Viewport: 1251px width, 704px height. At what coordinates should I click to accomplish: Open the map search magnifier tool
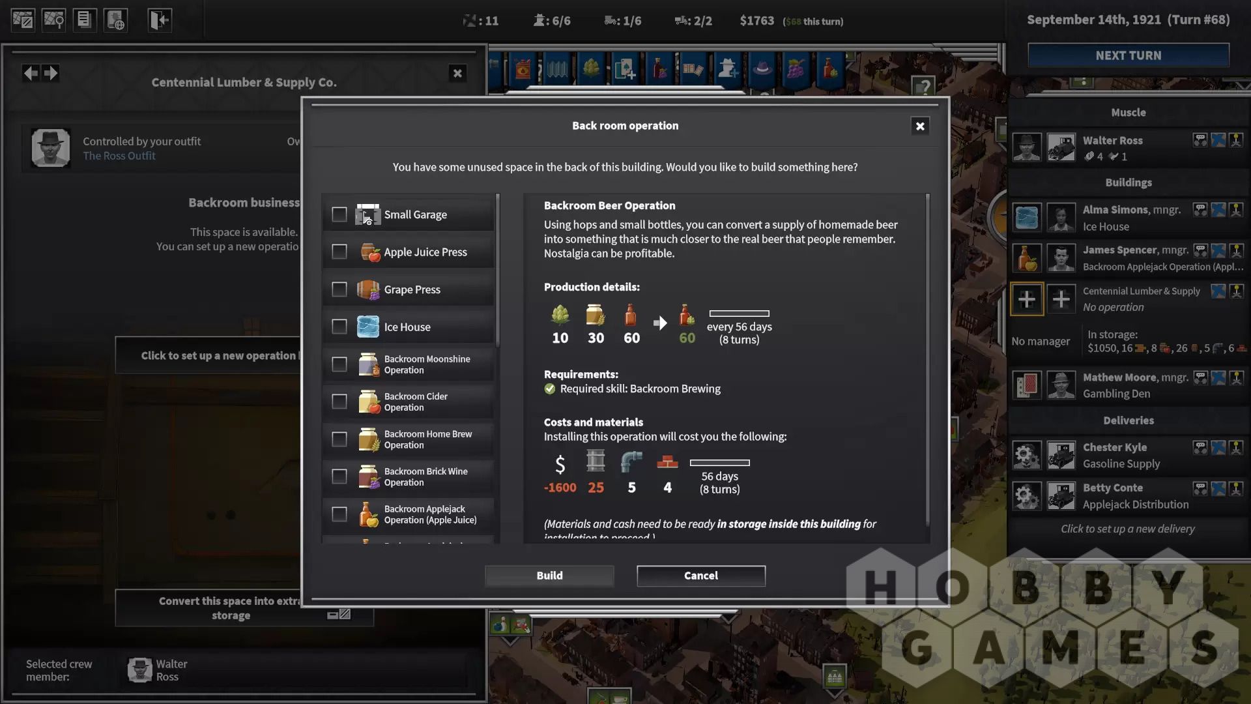coord(54,20)
